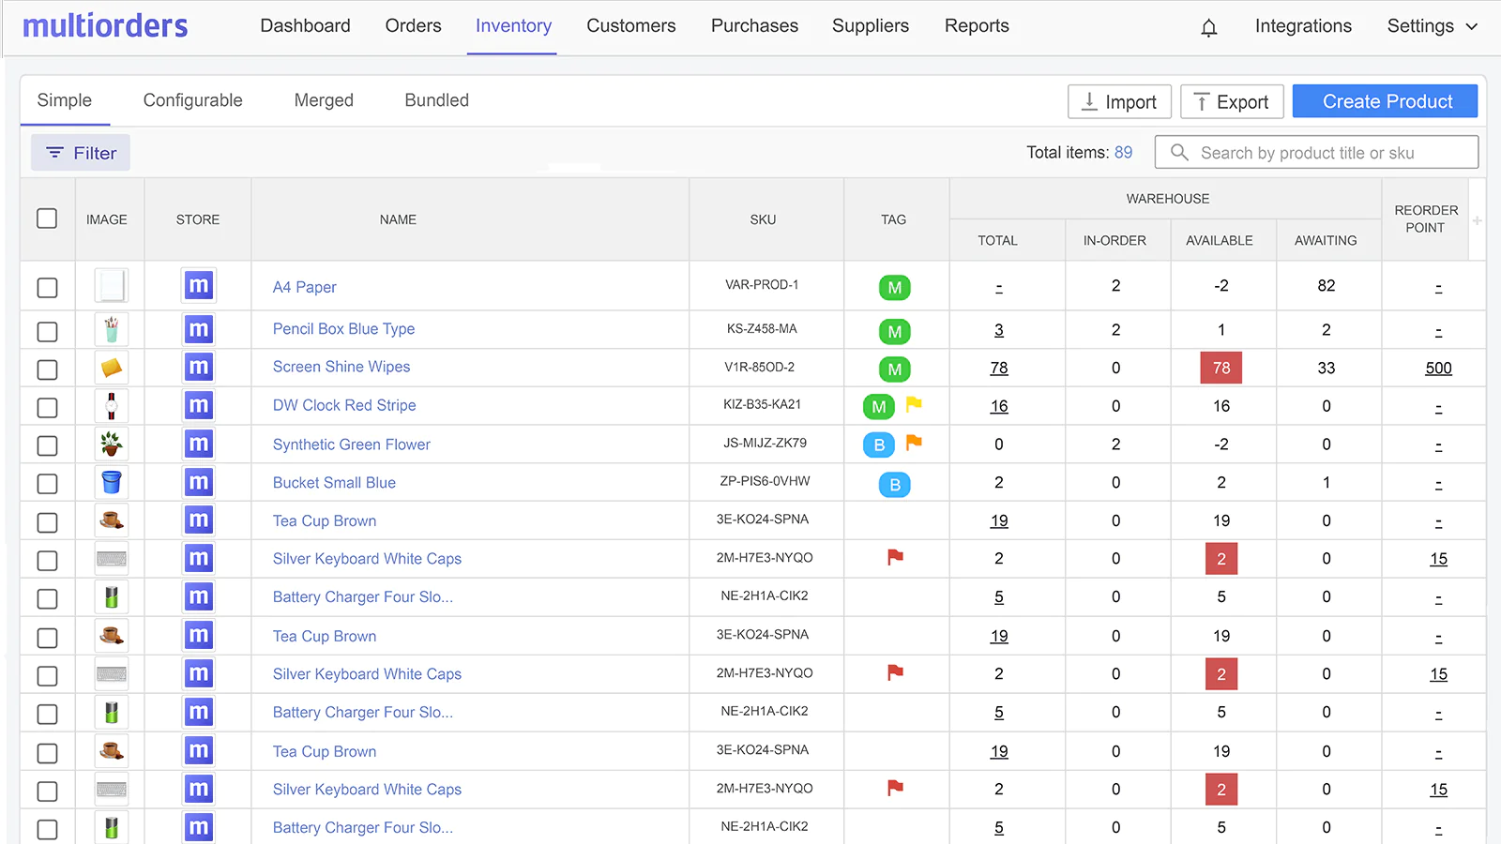The image size is (1501, 844).
Task: Open the awaiting count for A4 Paper
Action: tap(1326, 286)
